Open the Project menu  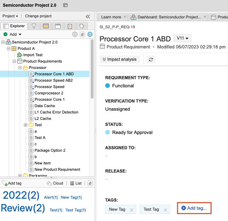coord(10,16)
